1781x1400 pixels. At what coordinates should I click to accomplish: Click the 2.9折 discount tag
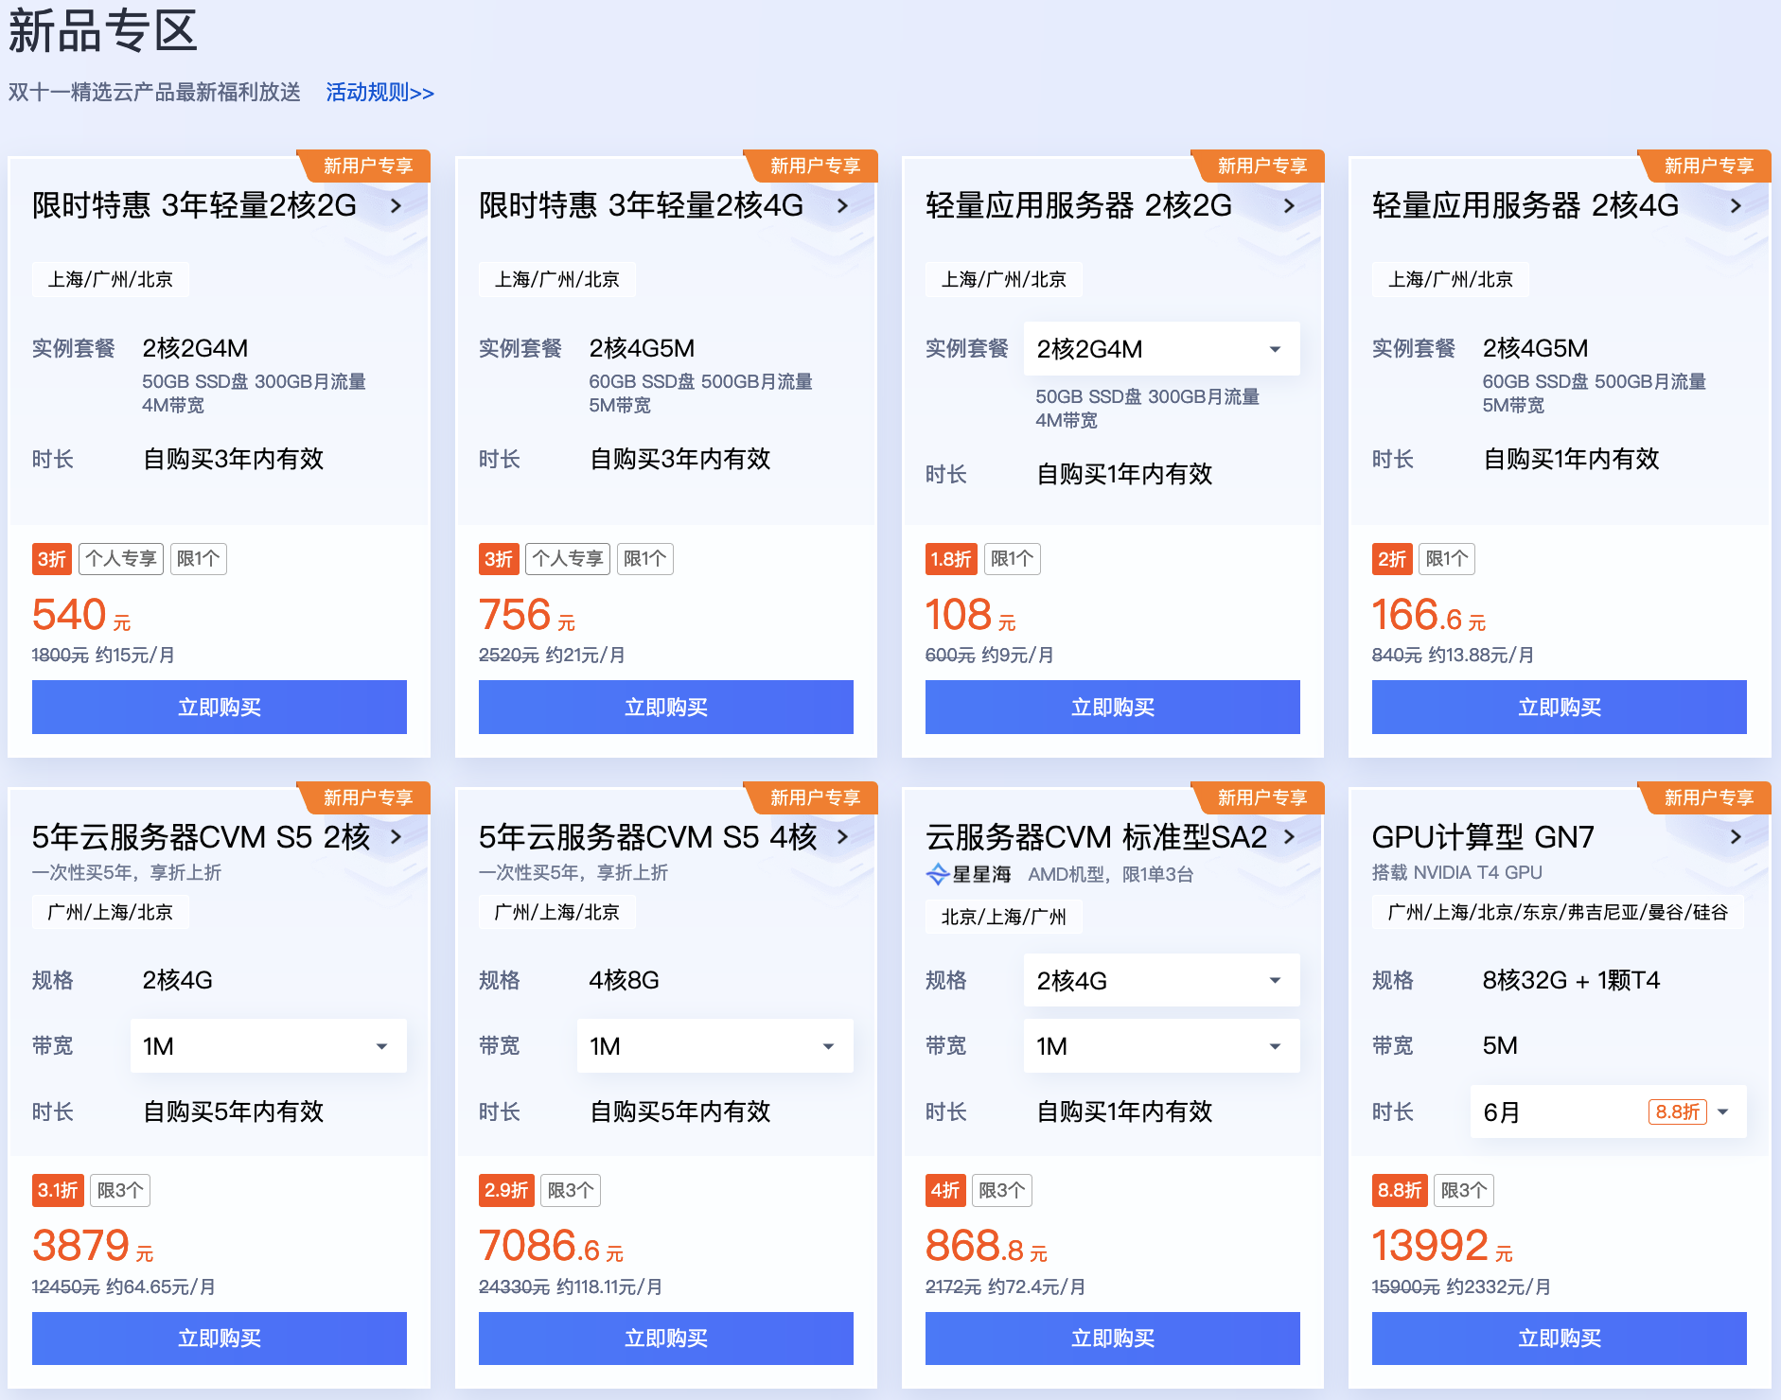506,1191
